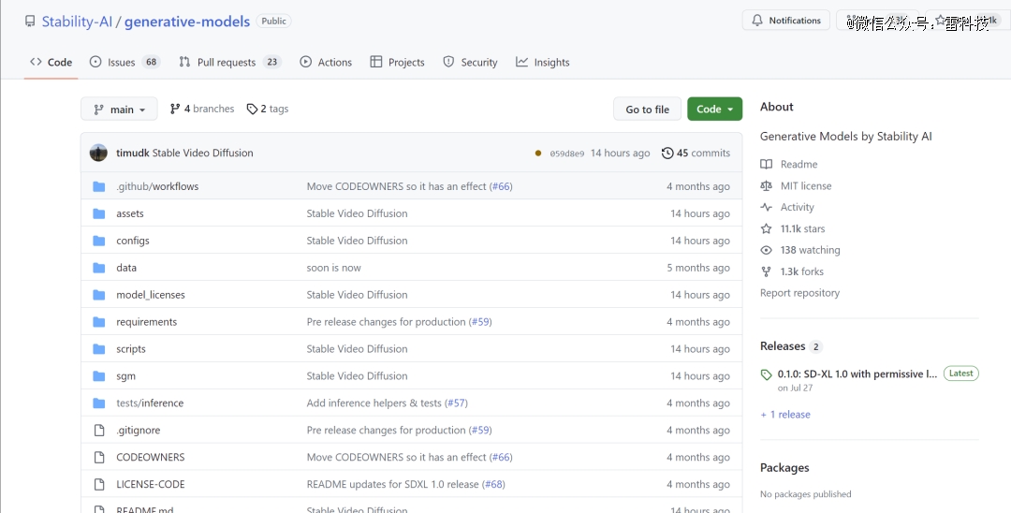Image resolution: width=1011 pixels, height=513 pixels.
Task: Click the Pull requests count badge 23
Action: (x=272, y=63)
